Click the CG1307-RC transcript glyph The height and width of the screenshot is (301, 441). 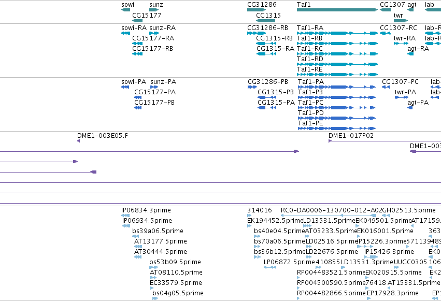tap(385, 33)
